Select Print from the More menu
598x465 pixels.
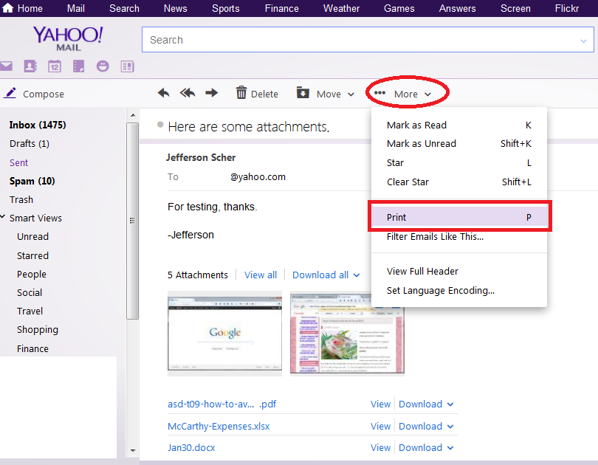click(458, 218)
